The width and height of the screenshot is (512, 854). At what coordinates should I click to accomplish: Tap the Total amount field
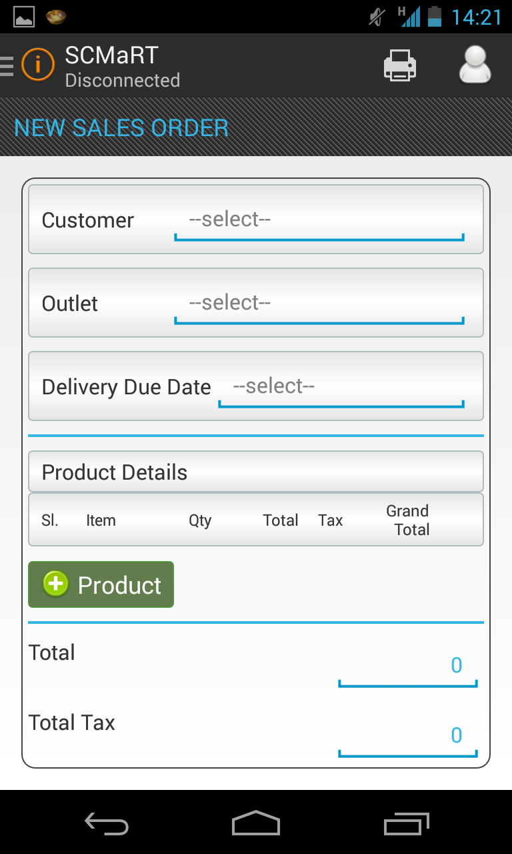[x=408, y=666]
